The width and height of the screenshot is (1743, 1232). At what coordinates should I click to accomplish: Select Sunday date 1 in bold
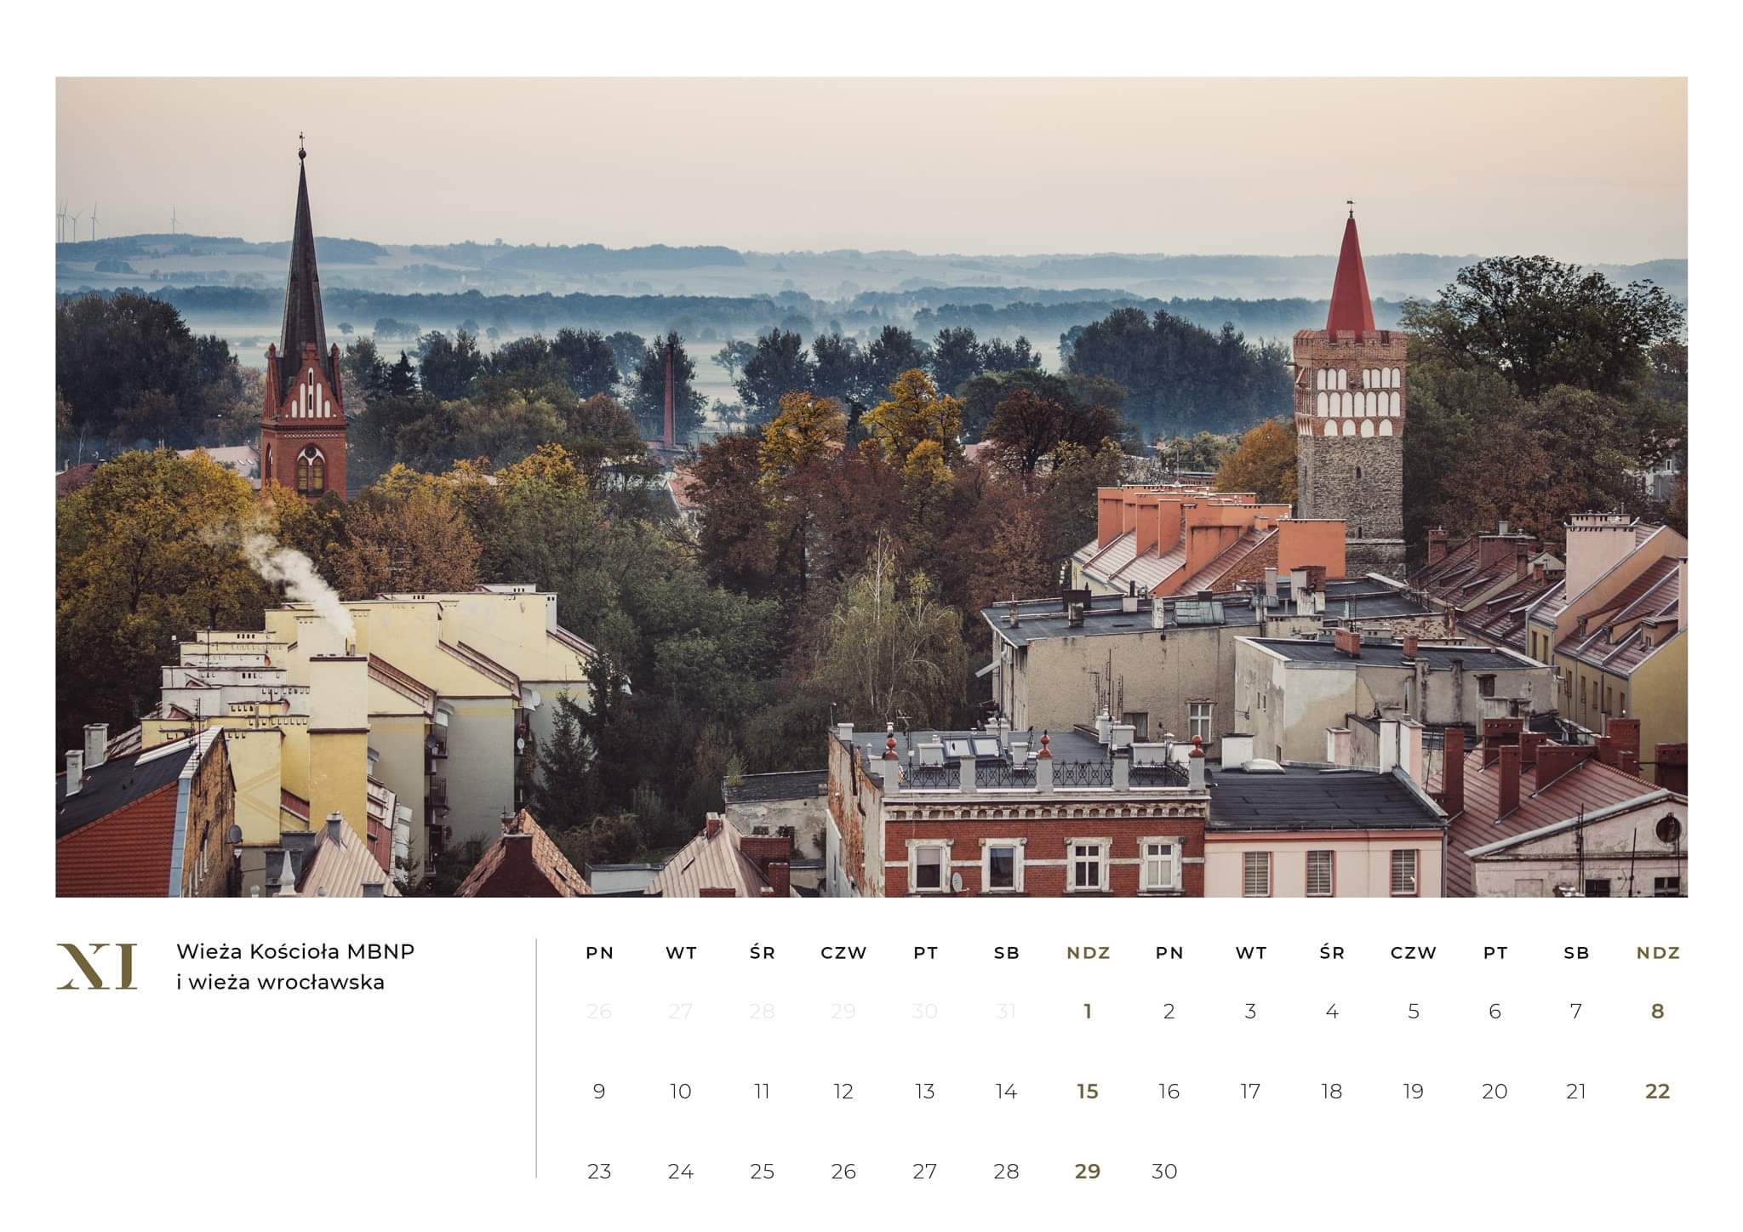(1088, 1011)
